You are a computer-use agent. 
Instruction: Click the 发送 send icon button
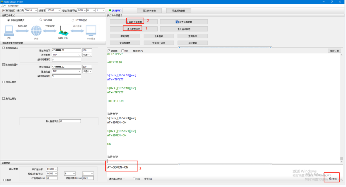click(330, 179)
